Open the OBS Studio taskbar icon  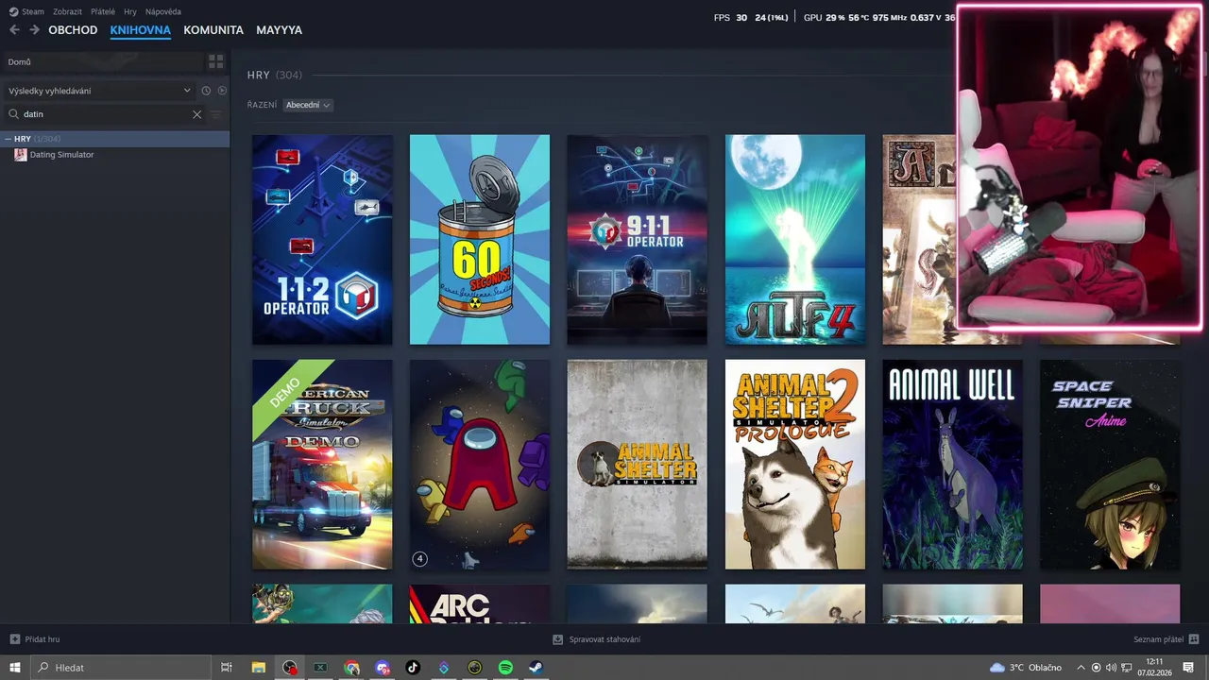point(290,668)
